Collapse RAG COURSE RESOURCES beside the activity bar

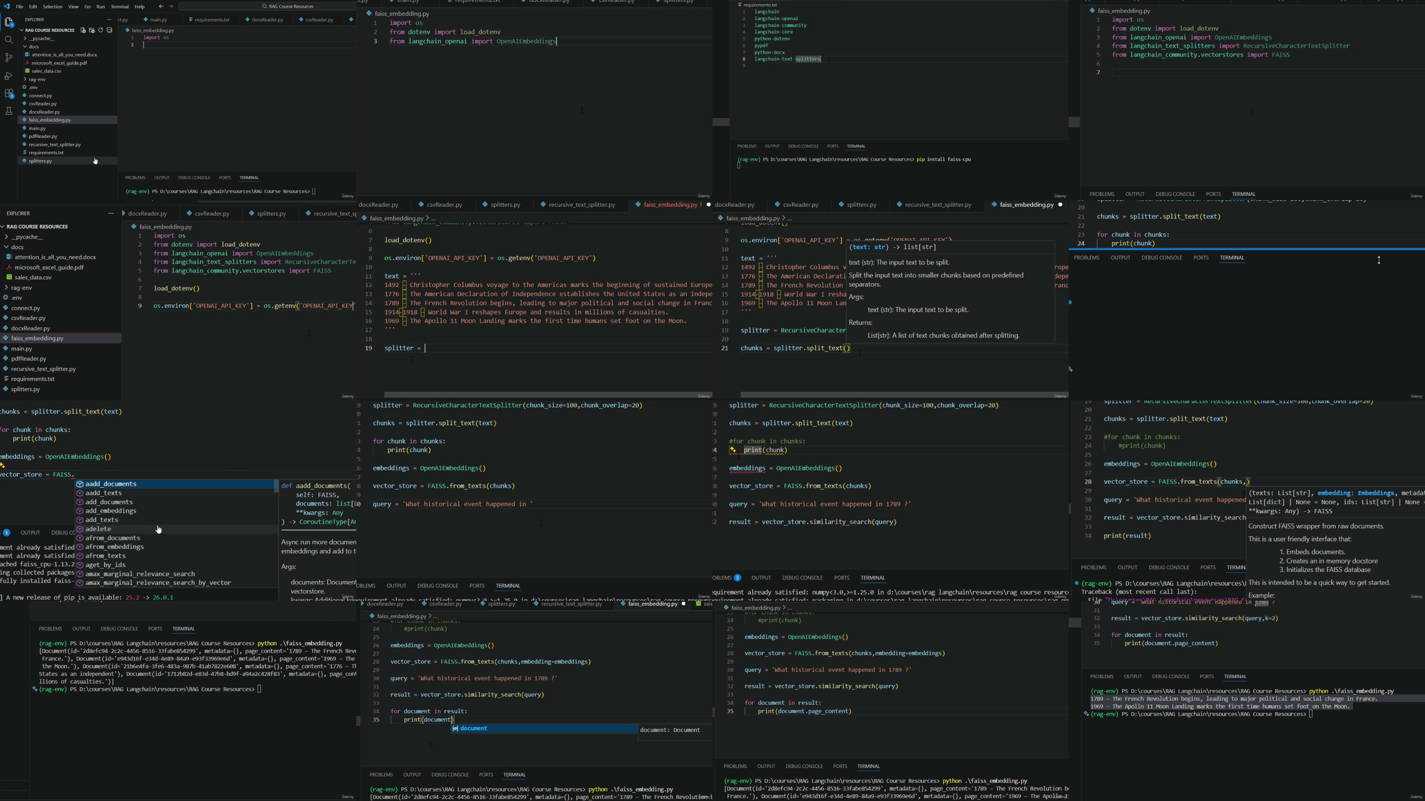pyautogui.click(x=21, y=30)
